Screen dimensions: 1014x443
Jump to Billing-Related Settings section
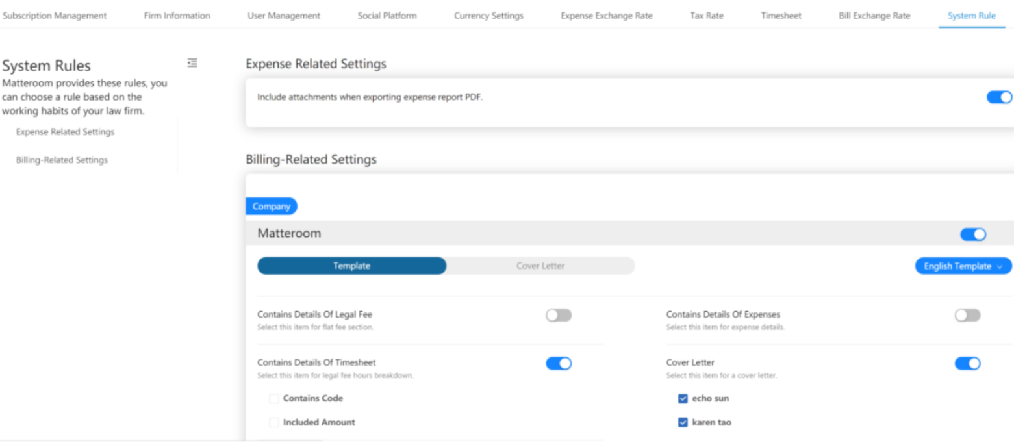[x=62, y=160]
